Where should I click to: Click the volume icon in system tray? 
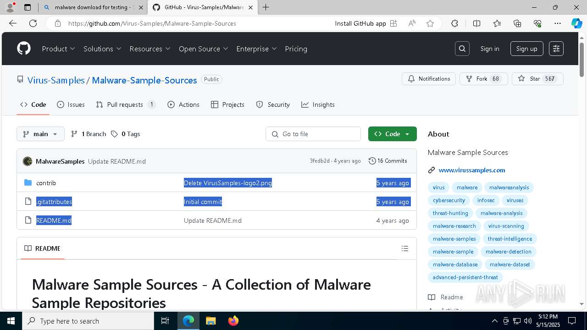coord(527,321)
